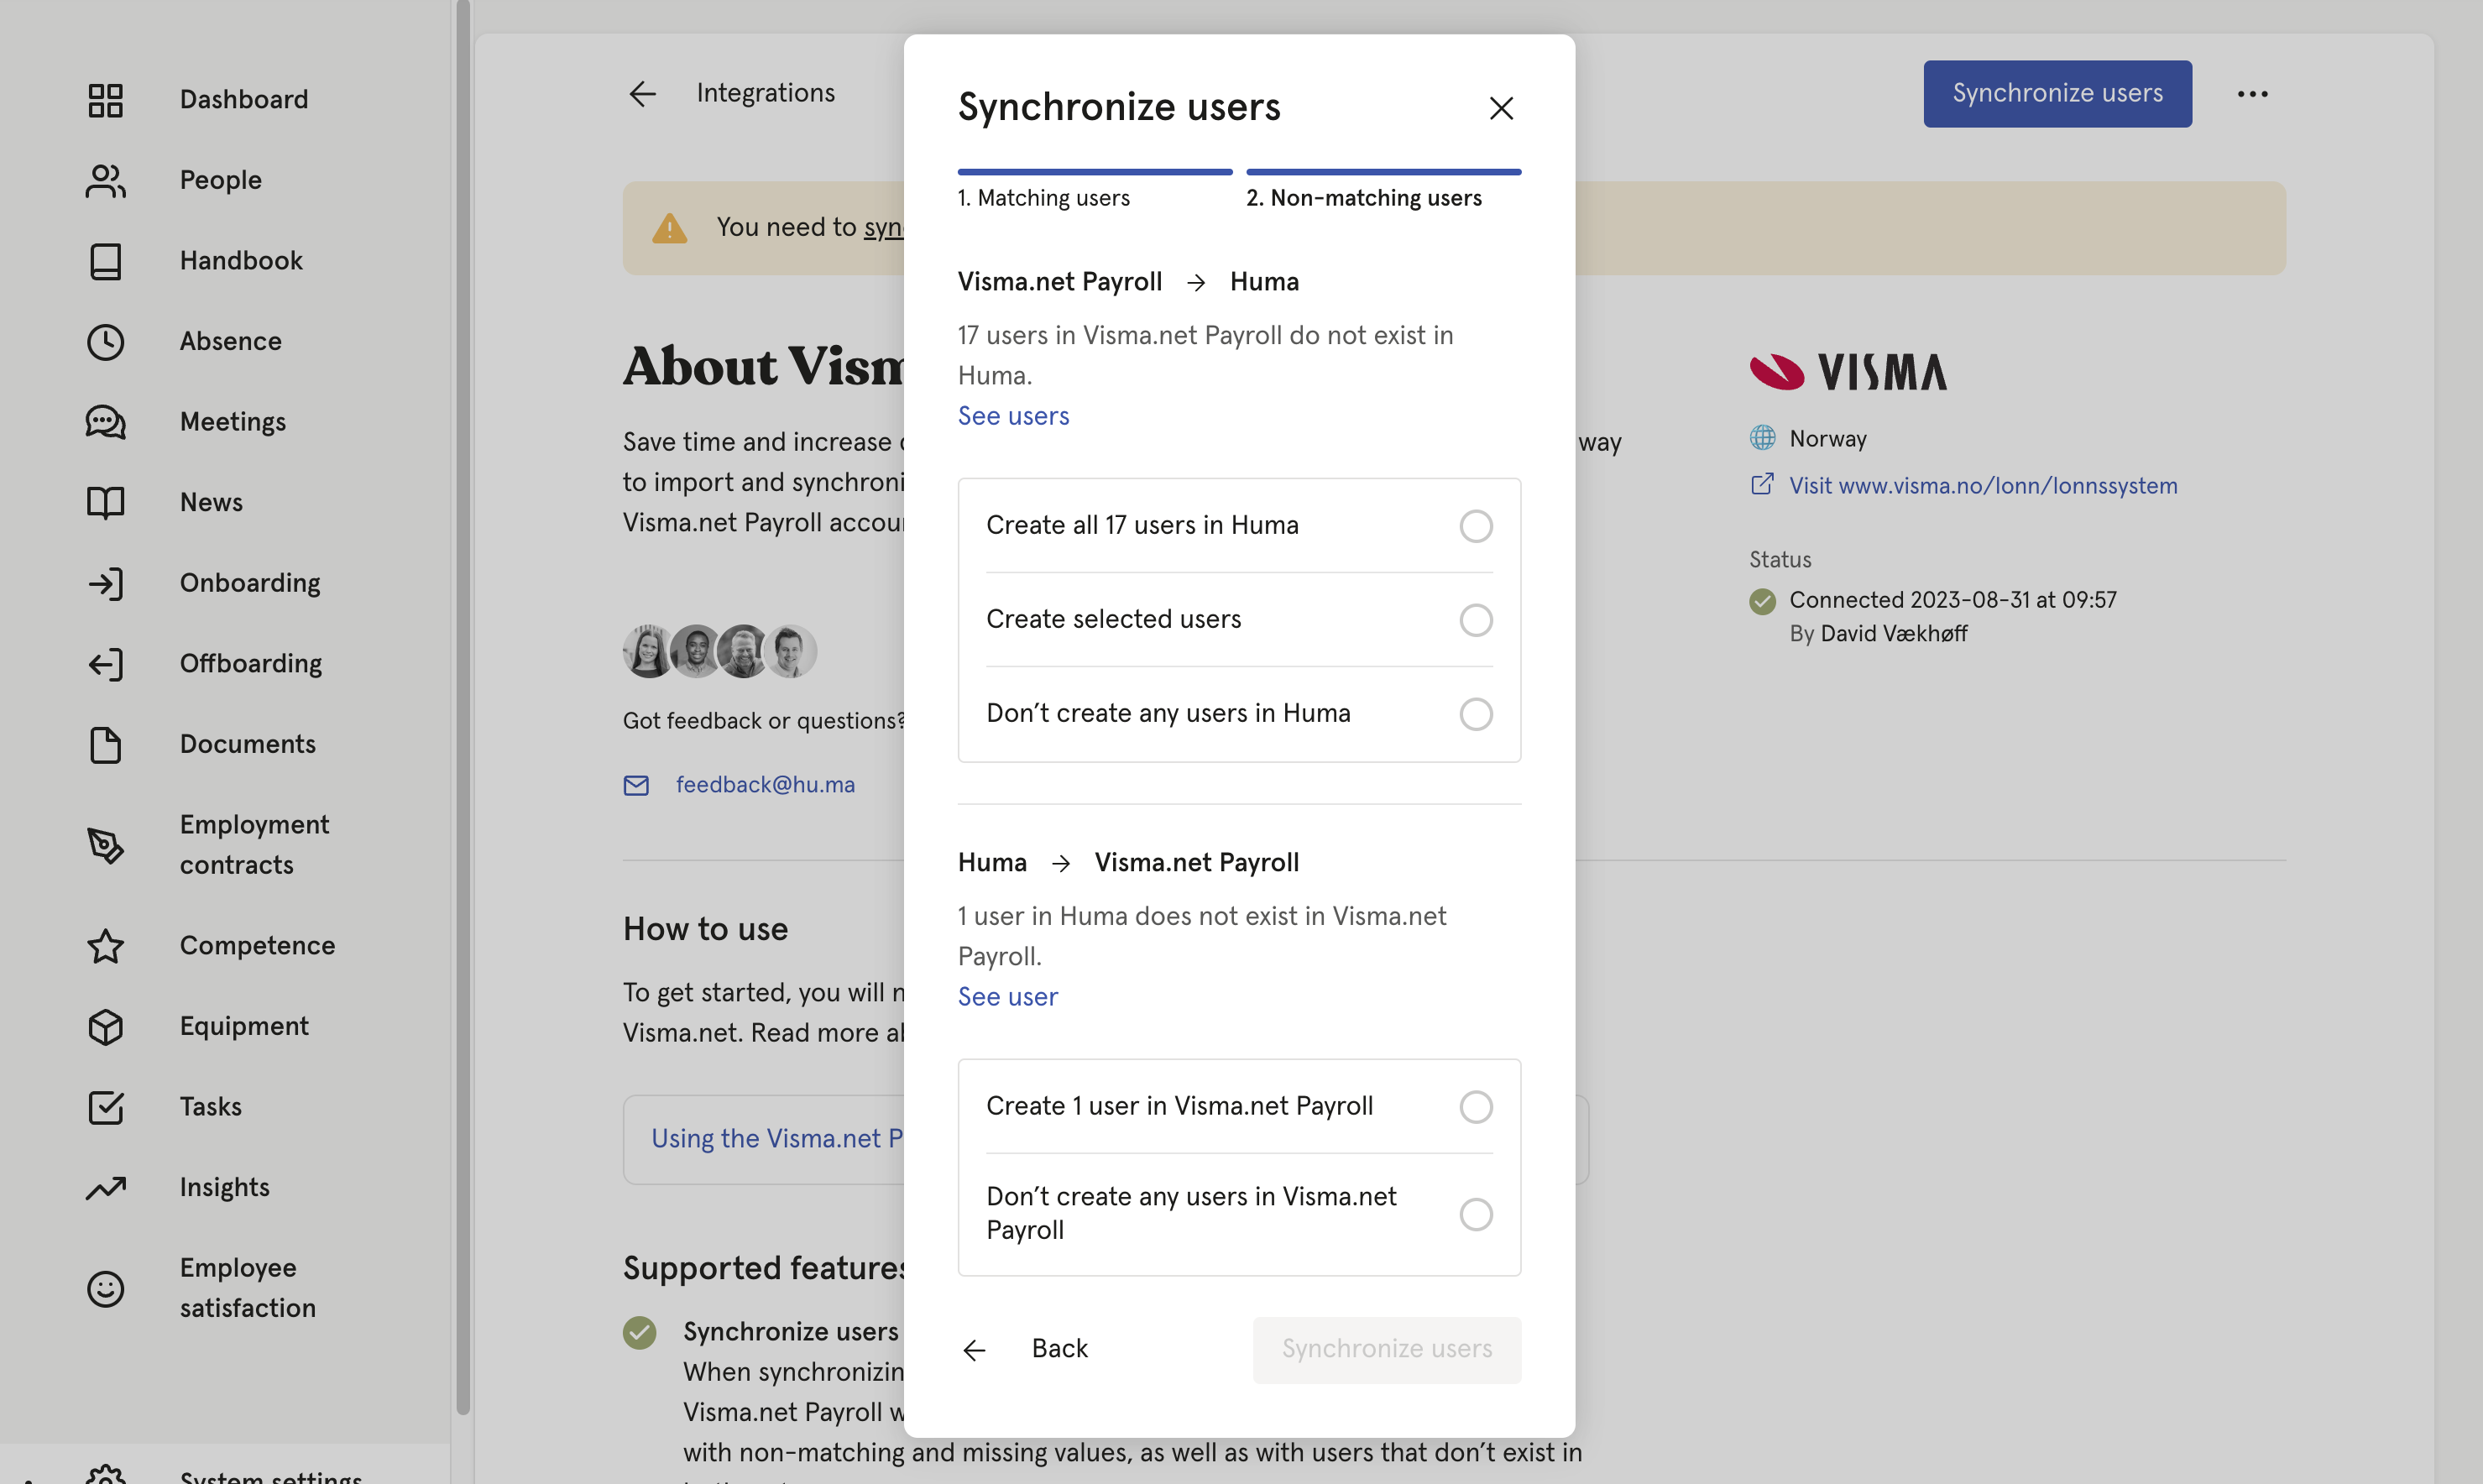Screen dimensions: 2483x1484
Task: Click the Back button in dialog
Action: pyautogui.click(x=1024, y=1350)
